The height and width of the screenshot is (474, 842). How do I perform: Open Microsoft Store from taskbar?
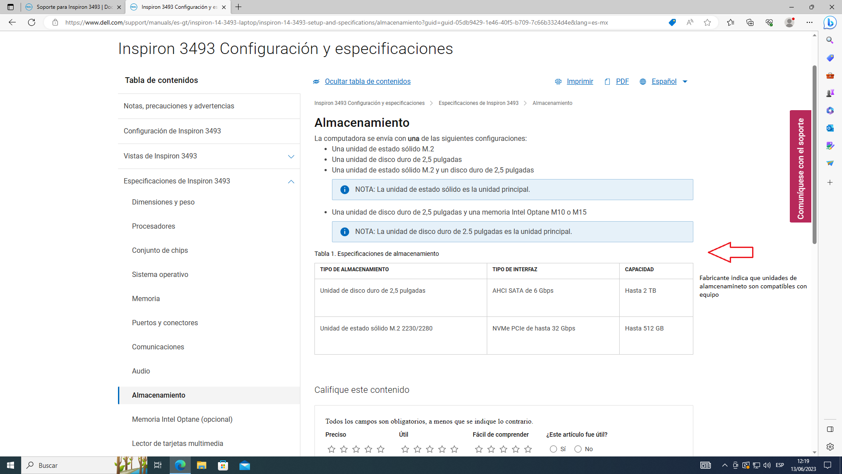[x=223, y=465]
